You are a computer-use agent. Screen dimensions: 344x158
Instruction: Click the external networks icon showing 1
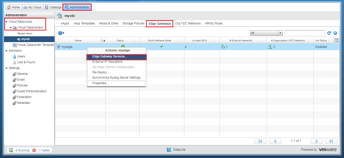[x=223, y=47]
